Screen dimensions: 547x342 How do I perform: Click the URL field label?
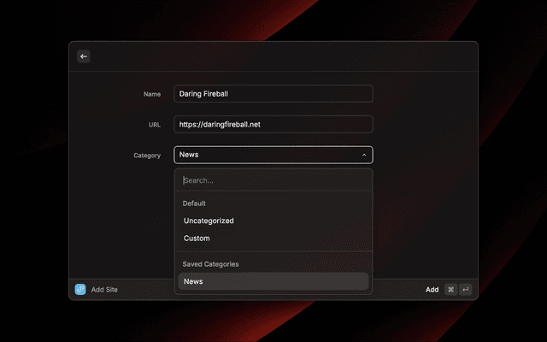[x=154, y=125]
